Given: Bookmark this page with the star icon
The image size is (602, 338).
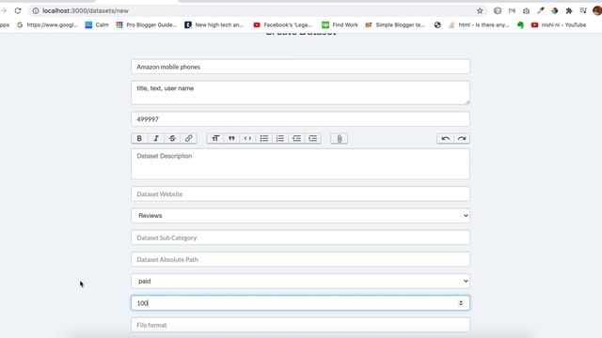Looking at the screenshot, I should [480, 10].
